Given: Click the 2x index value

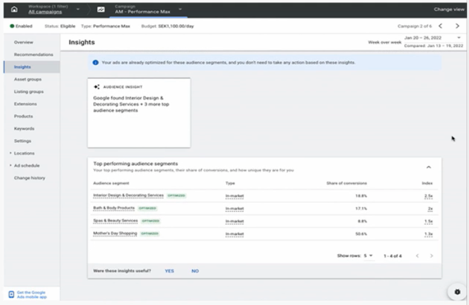Looking at the screenshot, I should pos(430,209).
